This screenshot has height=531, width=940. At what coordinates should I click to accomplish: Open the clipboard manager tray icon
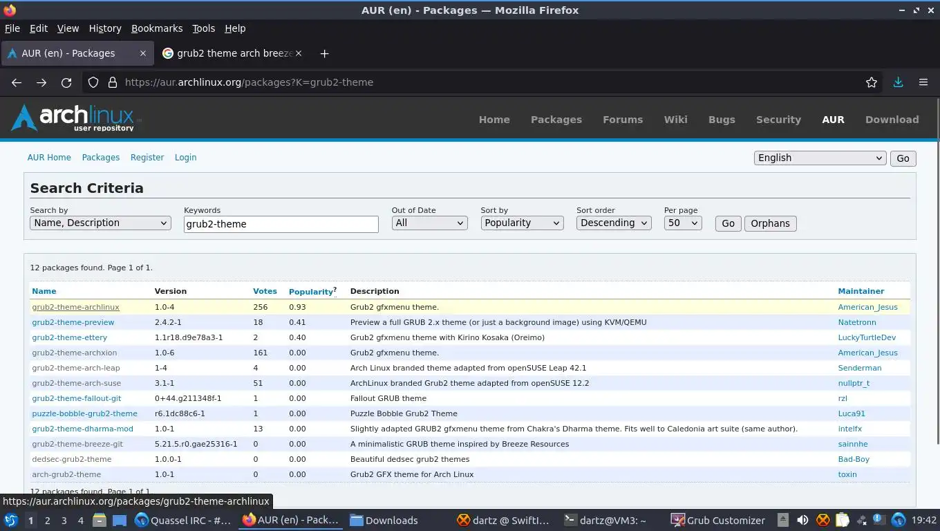point(842,521)
